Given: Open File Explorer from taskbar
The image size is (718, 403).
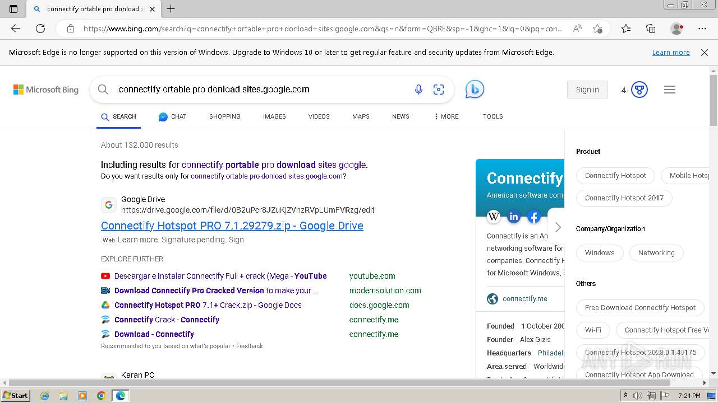Looking at the screenshot, I should point(63,396).
